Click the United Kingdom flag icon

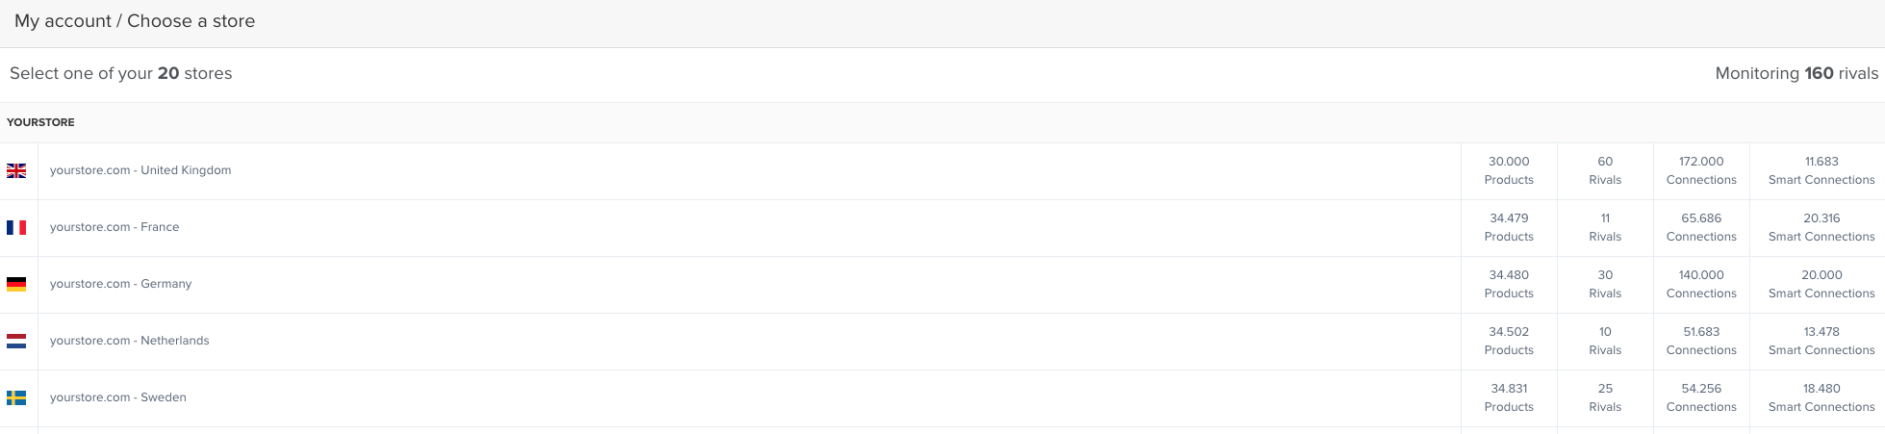click(x=16, y=170)
